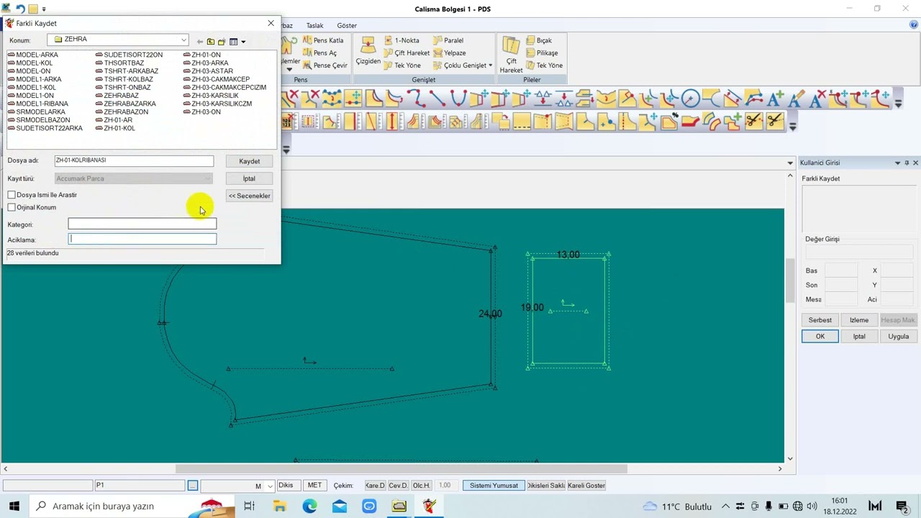Click the Iptal button in Kullanici Girisi panel

click(x=859, y=337)
